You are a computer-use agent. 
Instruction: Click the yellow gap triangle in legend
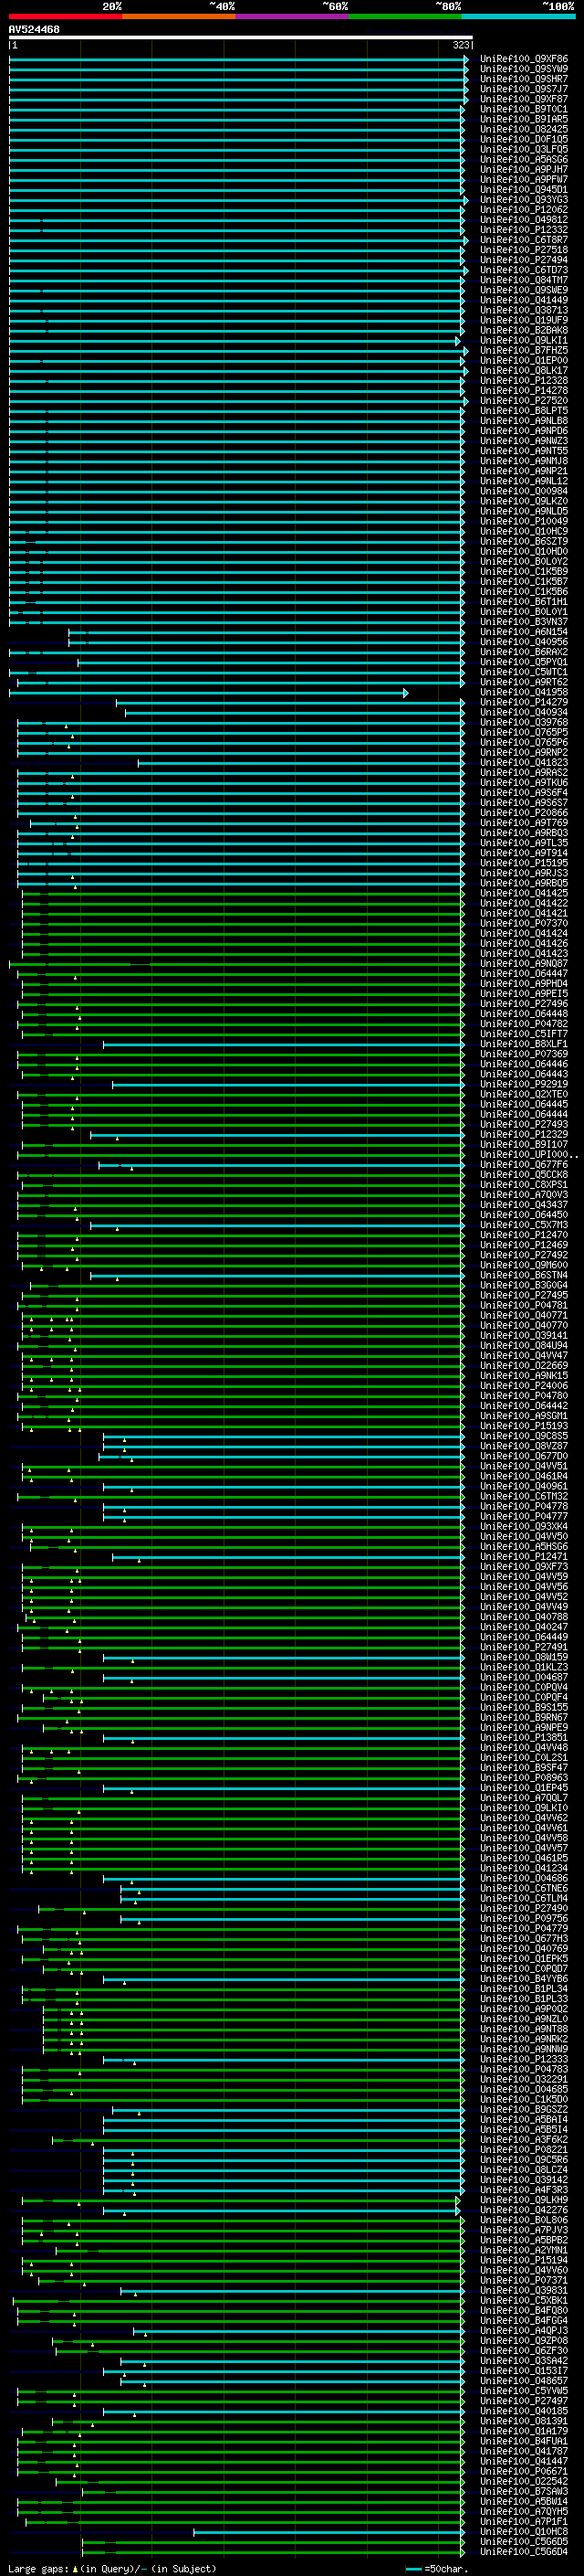(x=75, y=2568)
